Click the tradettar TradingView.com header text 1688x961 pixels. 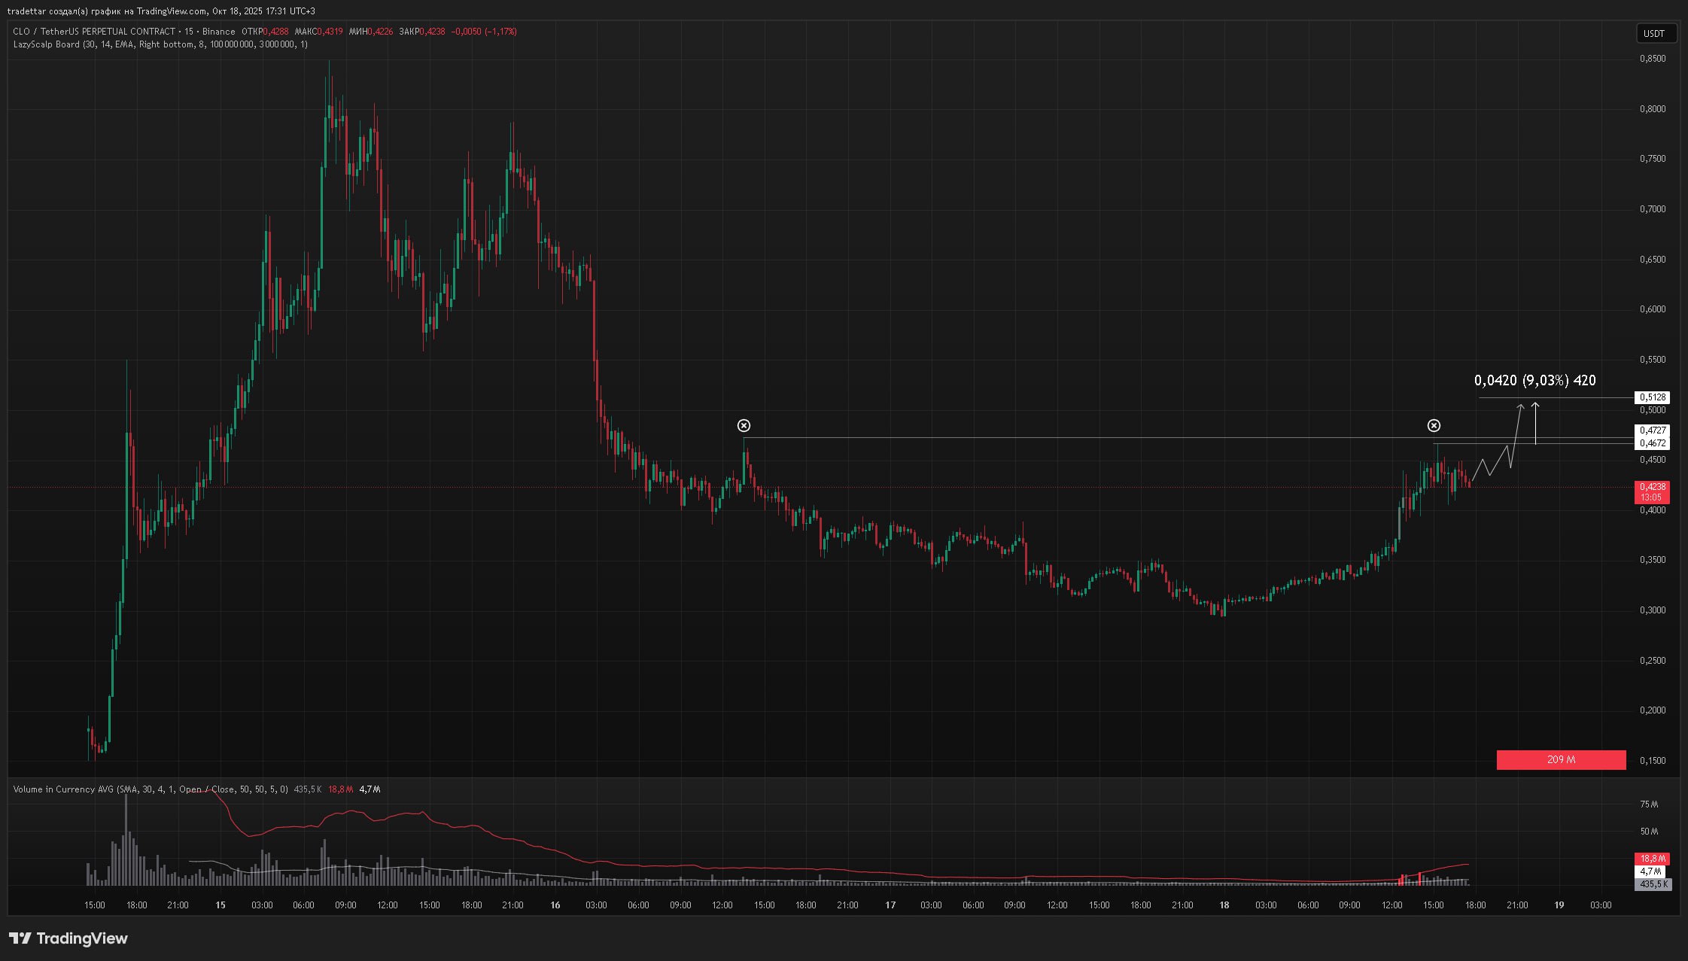pyautogui.click(x=160, y=11)
